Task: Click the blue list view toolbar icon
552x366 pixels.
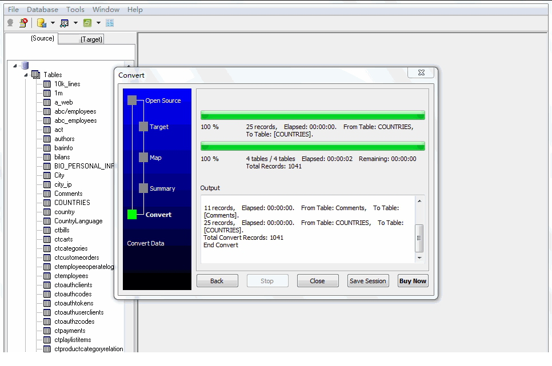Action: click(110, 23)
